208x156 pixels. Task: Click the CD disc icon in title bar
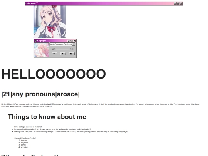(x=35, y=40)
